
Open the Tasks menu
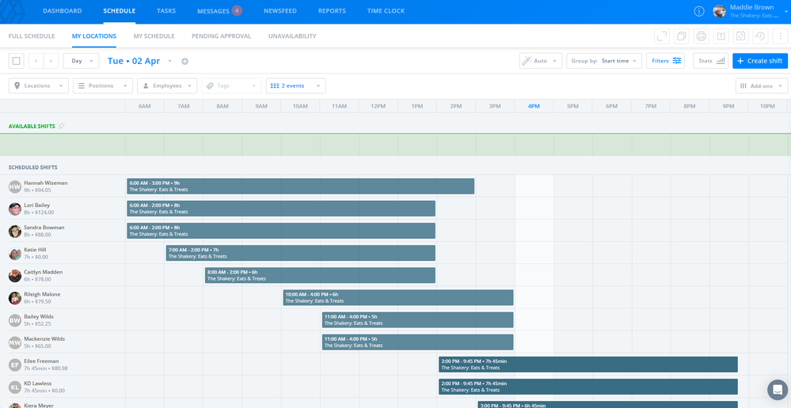tap(166, 11)
